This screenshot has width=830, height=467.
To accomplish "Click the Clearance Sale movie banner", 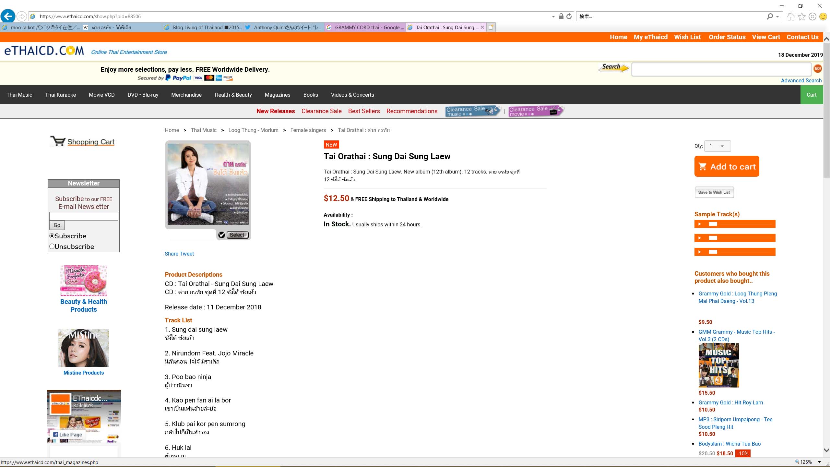I will tap(536, 111).
